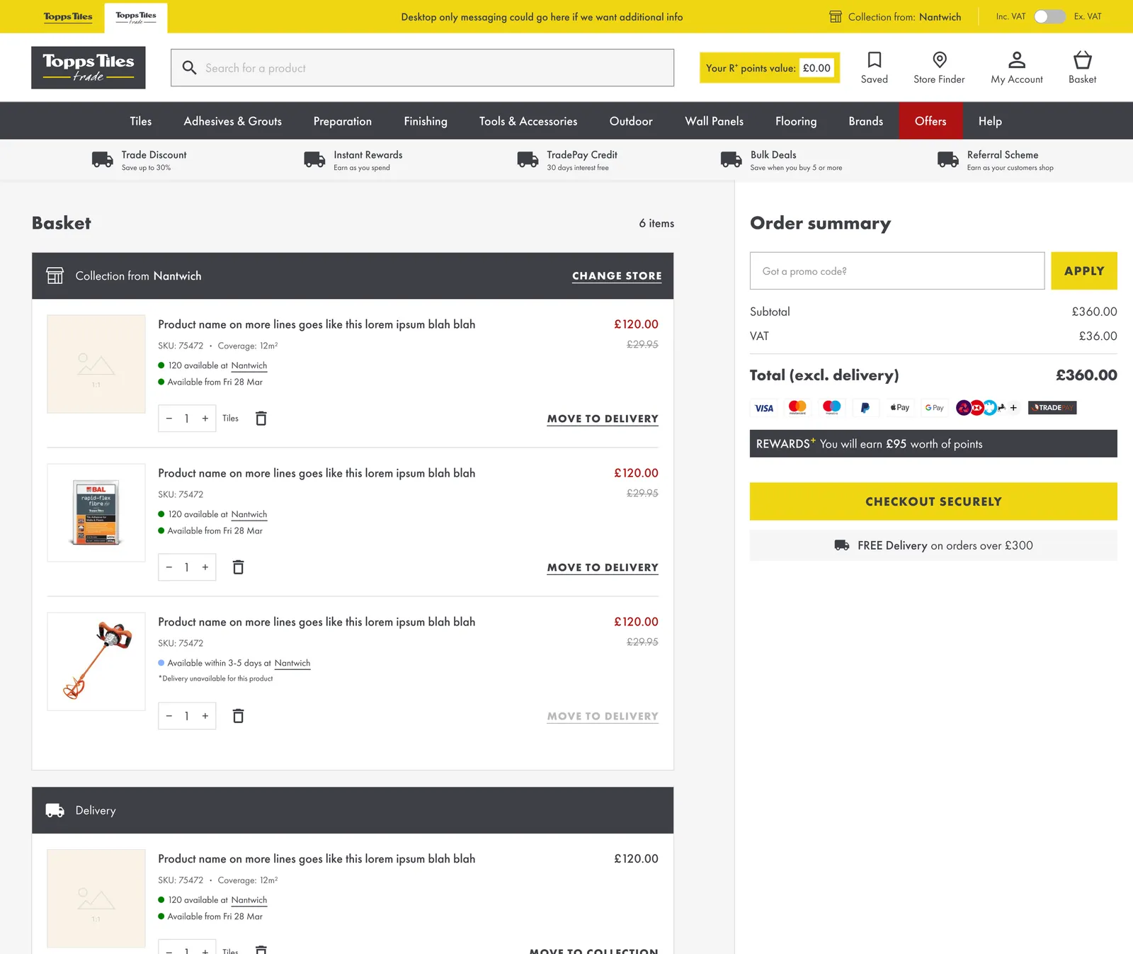
Task: Open the Help menu item
Action: [x=990, y=121]
